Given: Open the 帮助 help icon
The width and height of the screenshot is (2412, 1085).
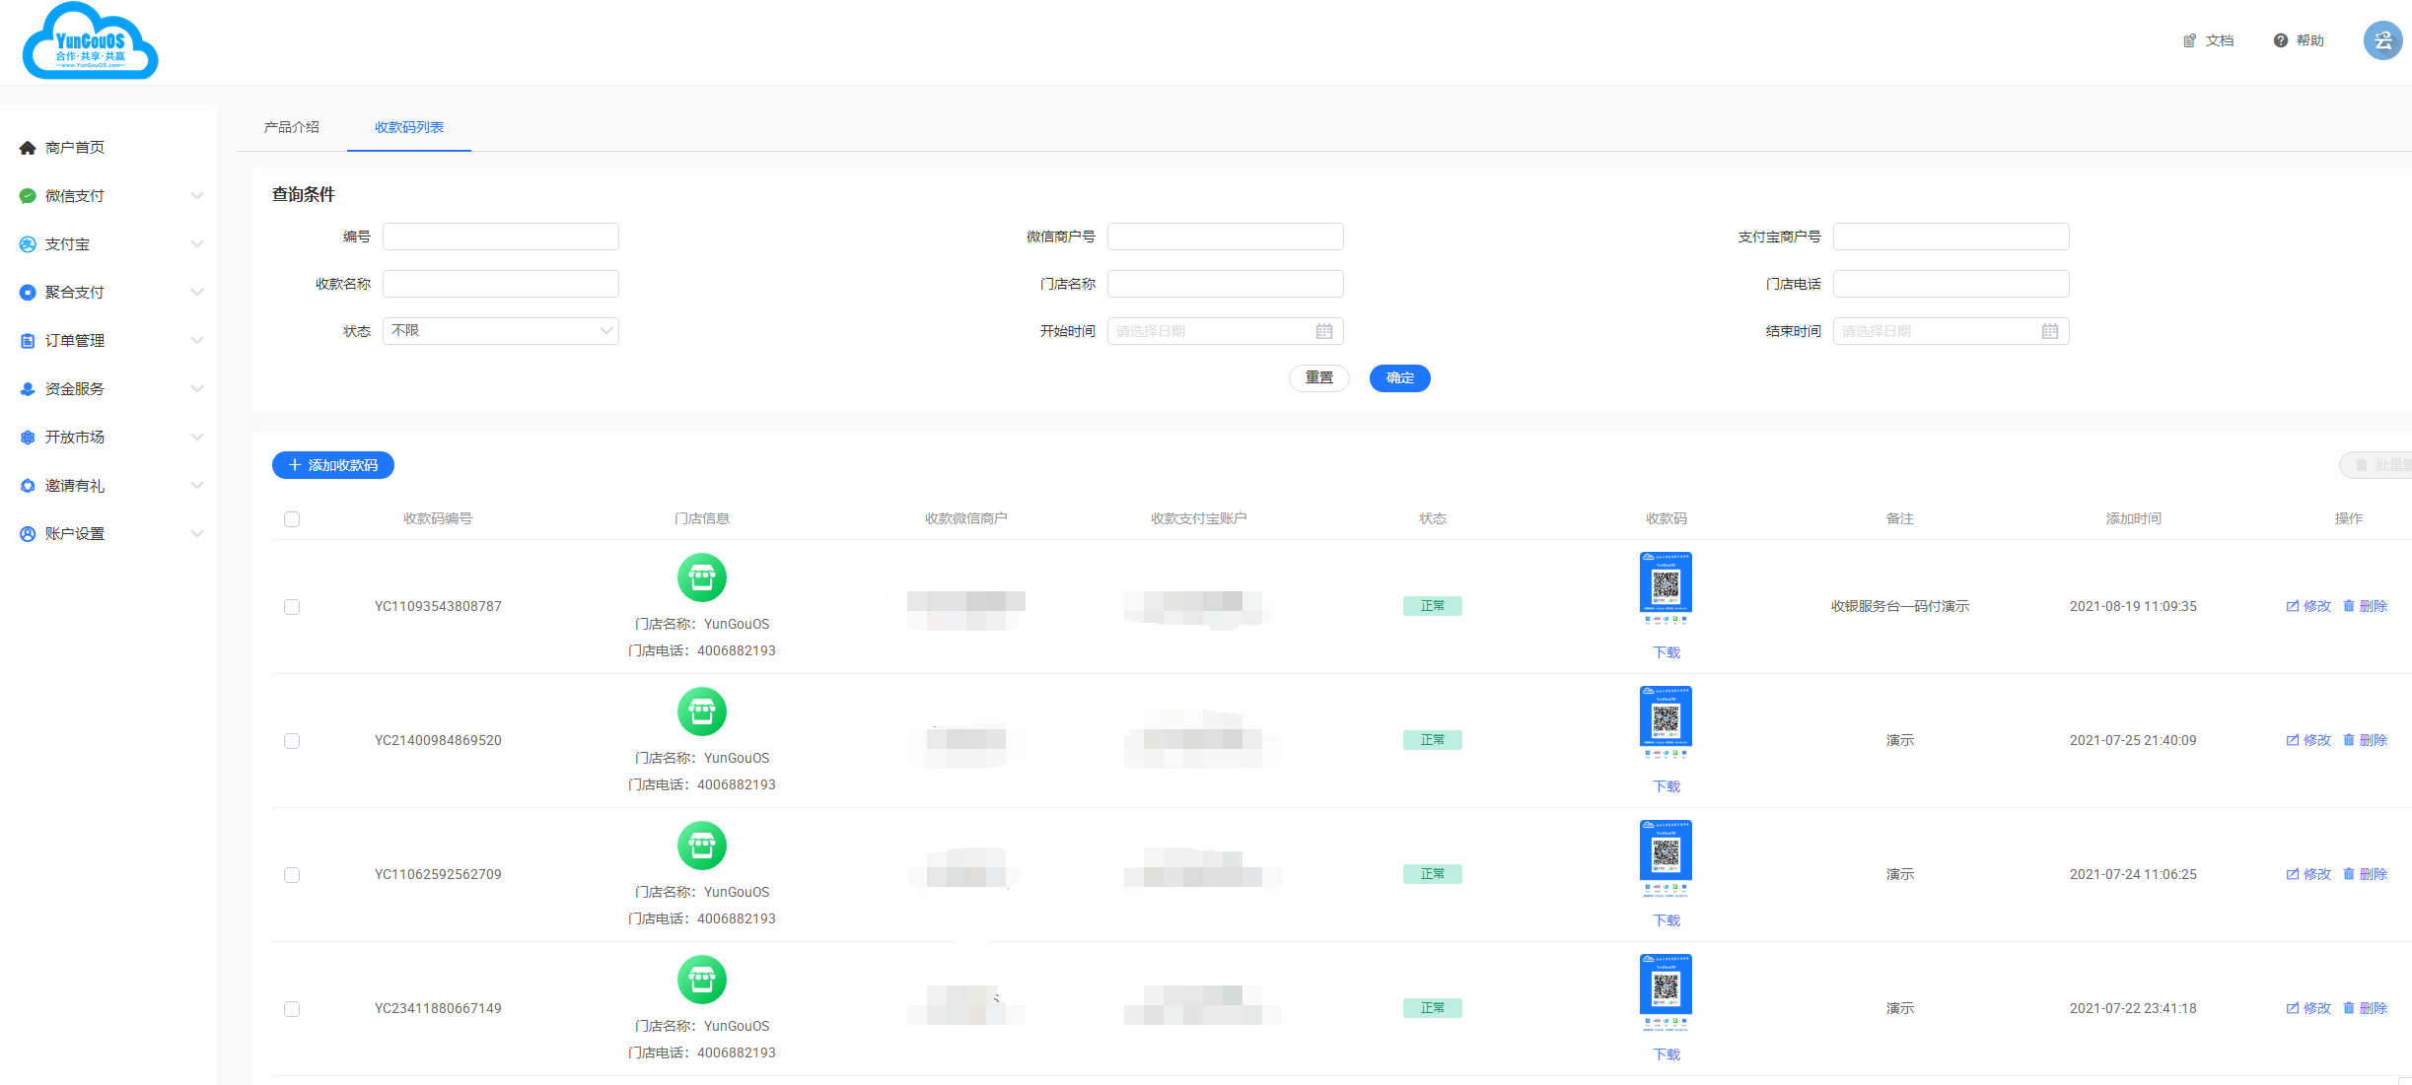Looking at the screenshot, I should (x=2280, y=40).
